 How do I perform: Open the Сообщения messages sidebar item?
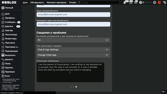tap(11, 22)
